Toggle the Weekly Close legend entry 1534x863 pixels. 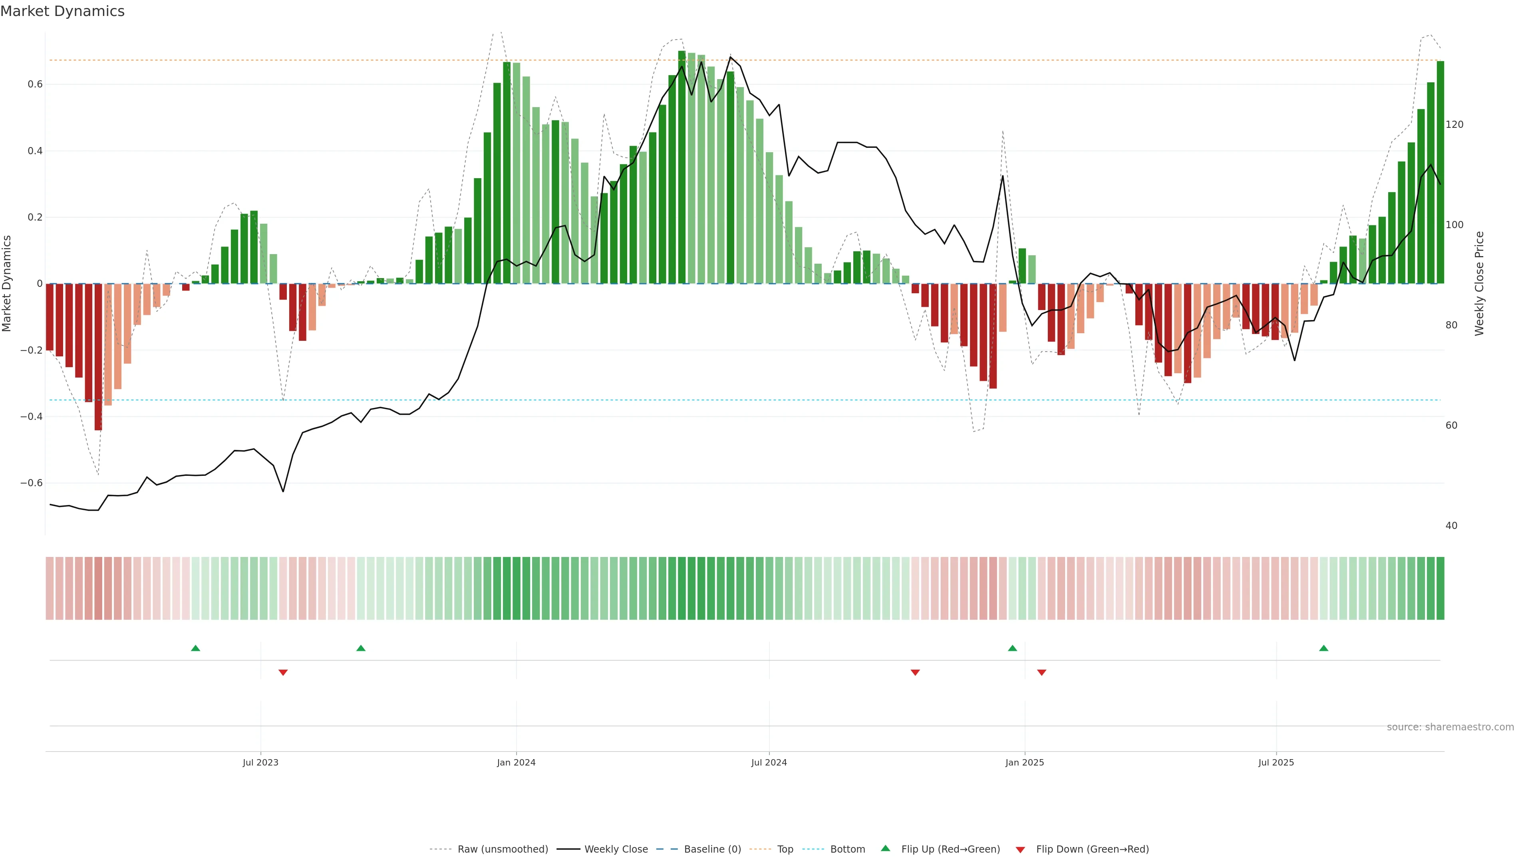(x=616, y=849)
